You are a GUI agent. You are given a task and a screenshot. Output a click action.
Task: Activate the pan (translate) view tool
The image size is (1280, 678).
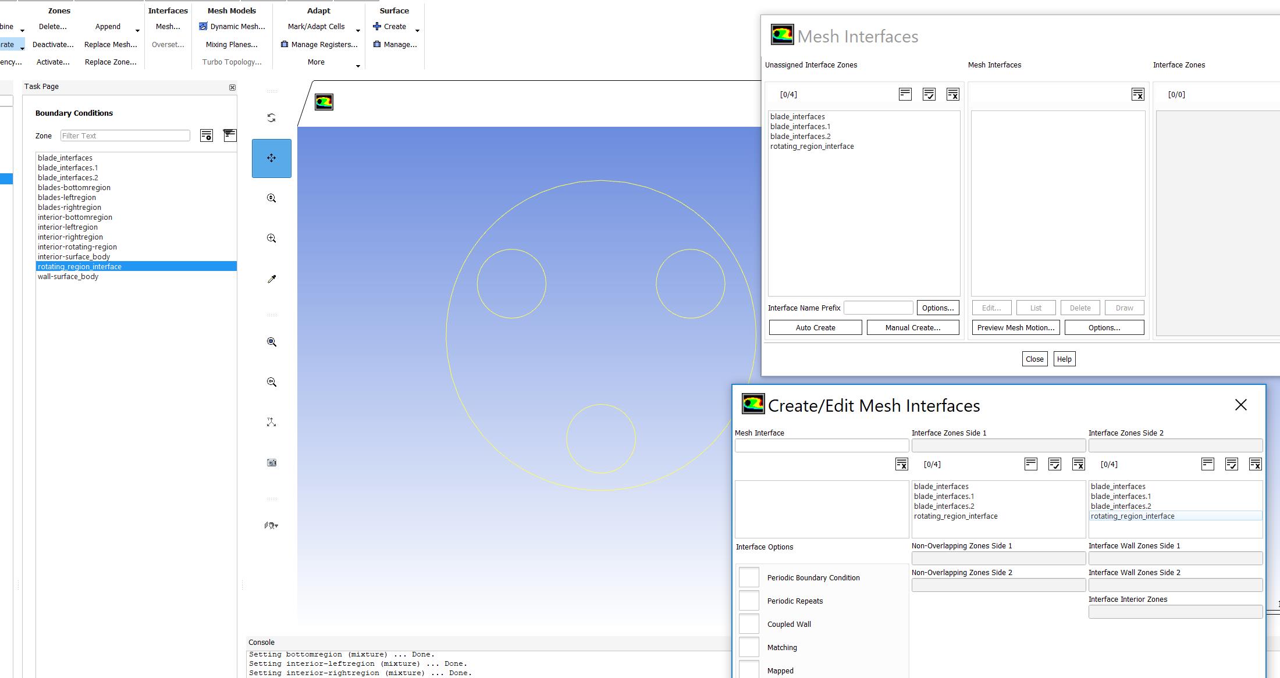[x=271, y=158]
